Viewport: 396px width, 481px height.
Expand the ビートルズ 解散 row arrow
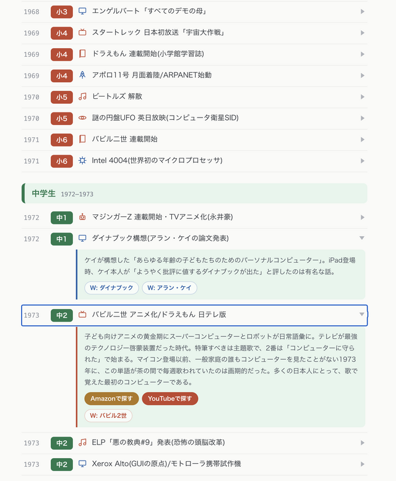pos(362,97)
